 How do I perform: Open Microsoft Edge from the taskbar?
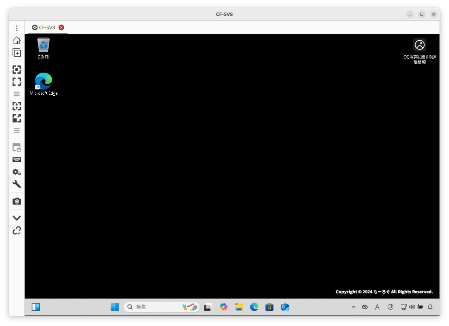254,307
